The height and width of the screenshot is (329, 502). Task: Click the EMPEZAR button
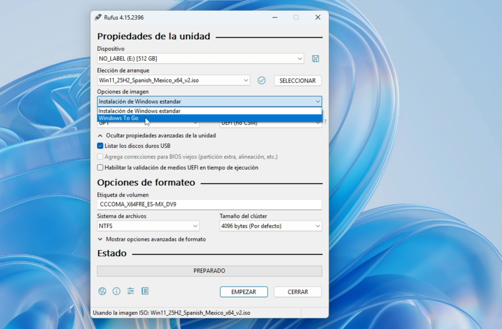pos(244,292)
